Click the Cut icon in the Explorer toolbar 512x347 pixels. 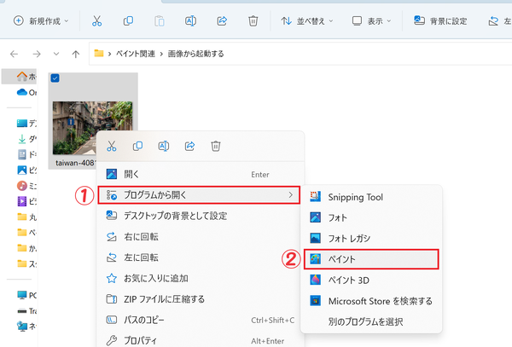click(x=96, y=21)
